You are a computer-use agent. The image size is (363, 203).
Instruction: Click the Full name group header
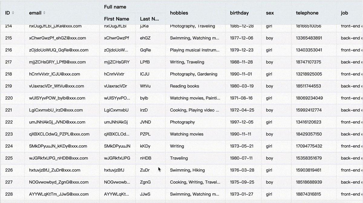115,7
